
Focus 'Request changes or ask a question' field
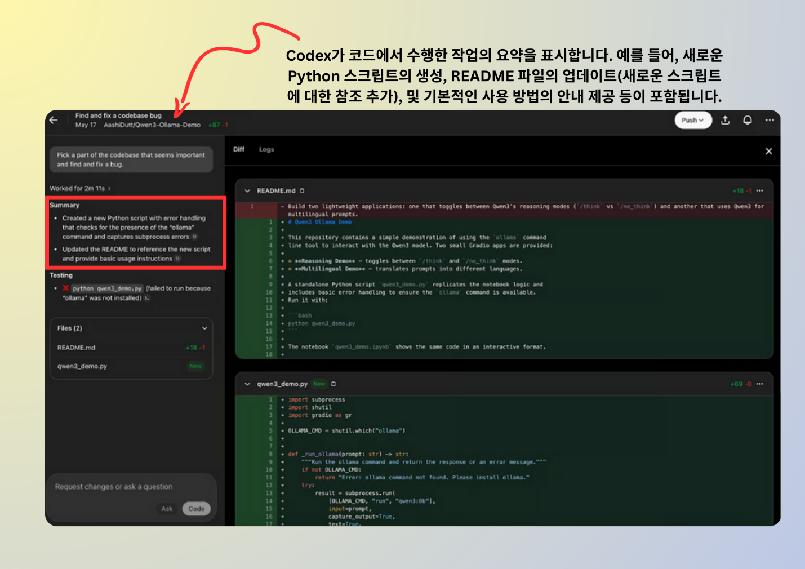point(114,487)
